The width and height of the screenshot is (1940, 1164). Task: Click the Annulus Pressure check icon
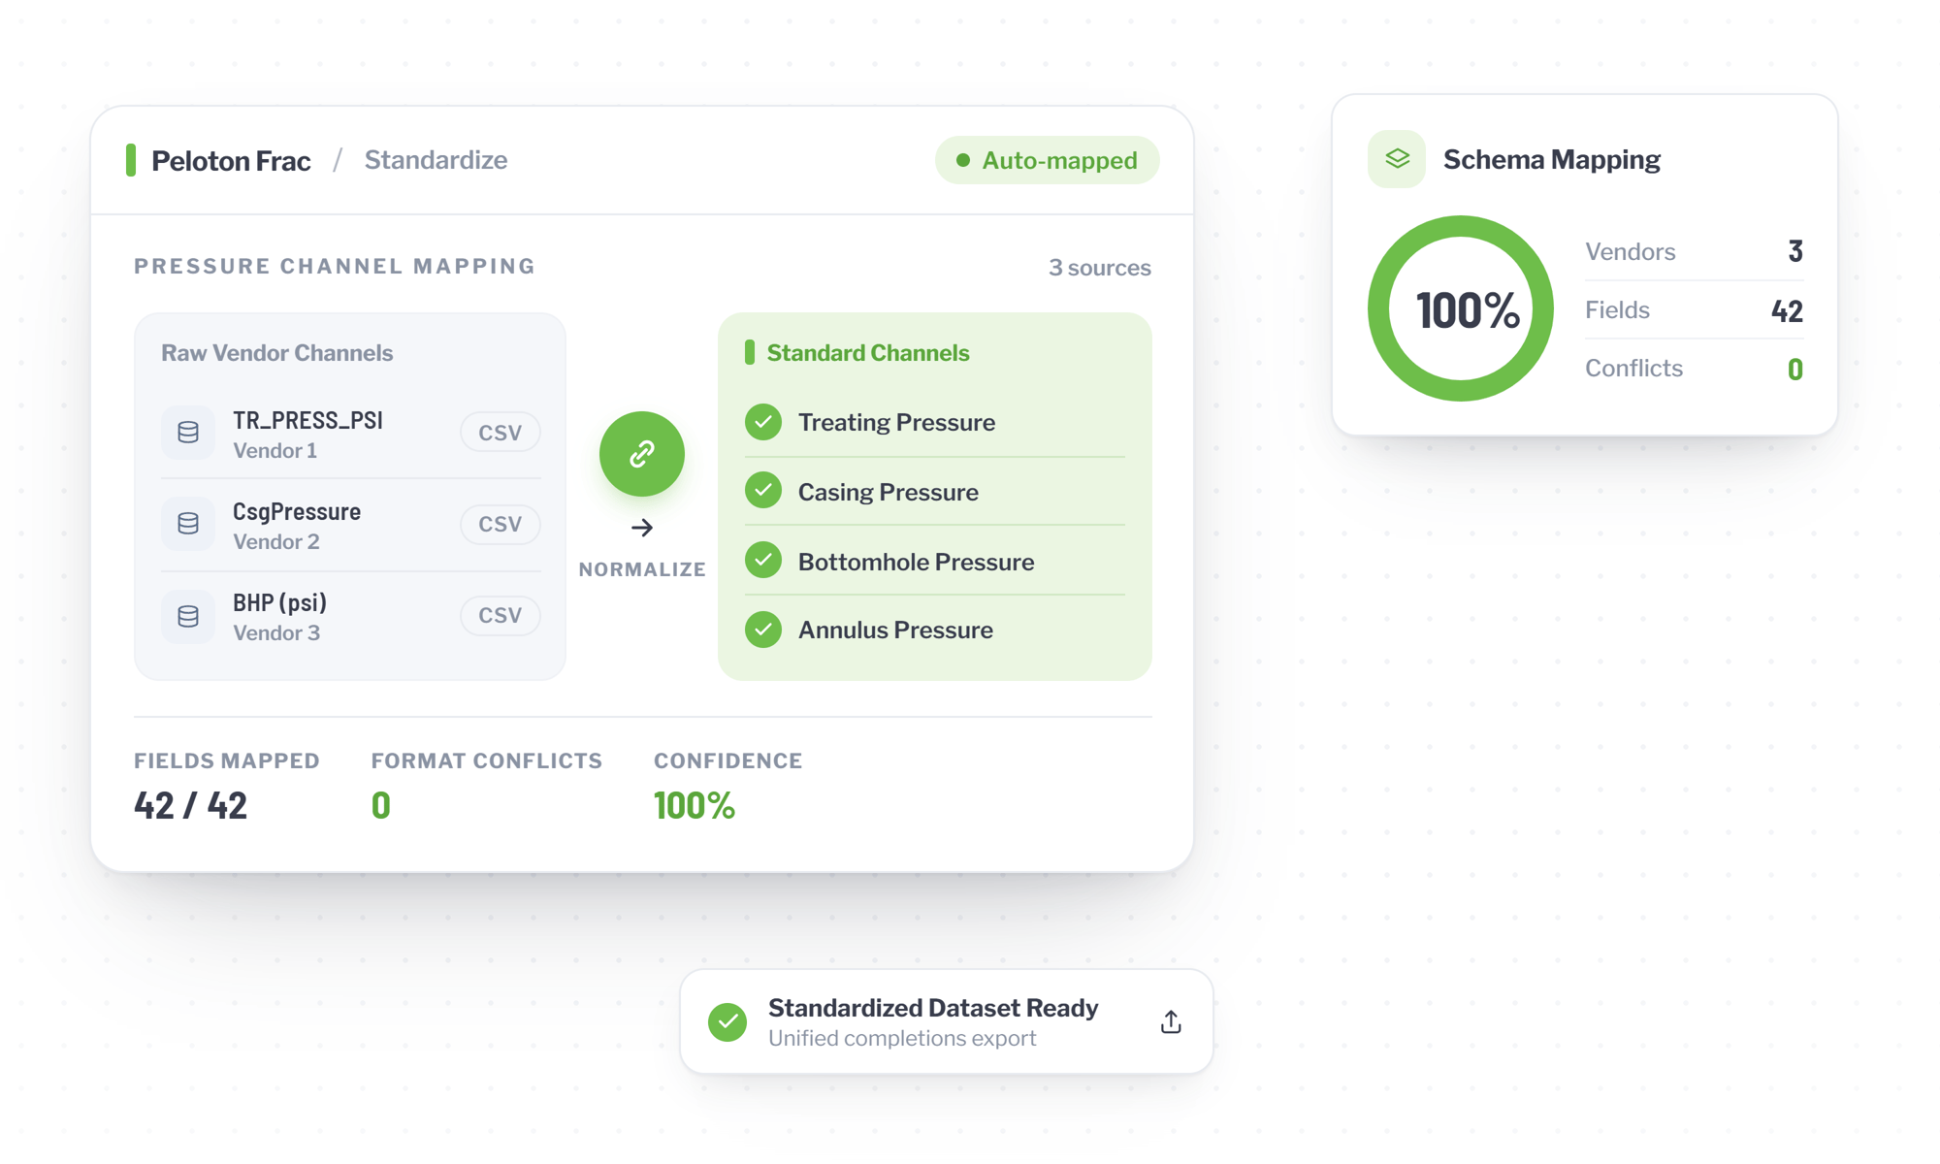763,630
